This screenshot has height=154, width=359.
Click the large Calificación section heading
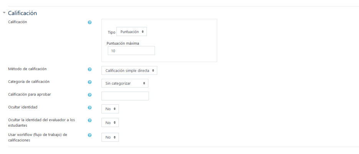22,13
